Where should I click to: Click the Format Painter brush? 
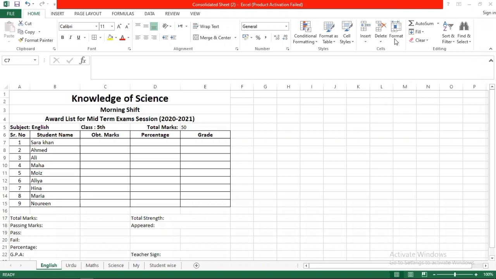pos(36,40)
